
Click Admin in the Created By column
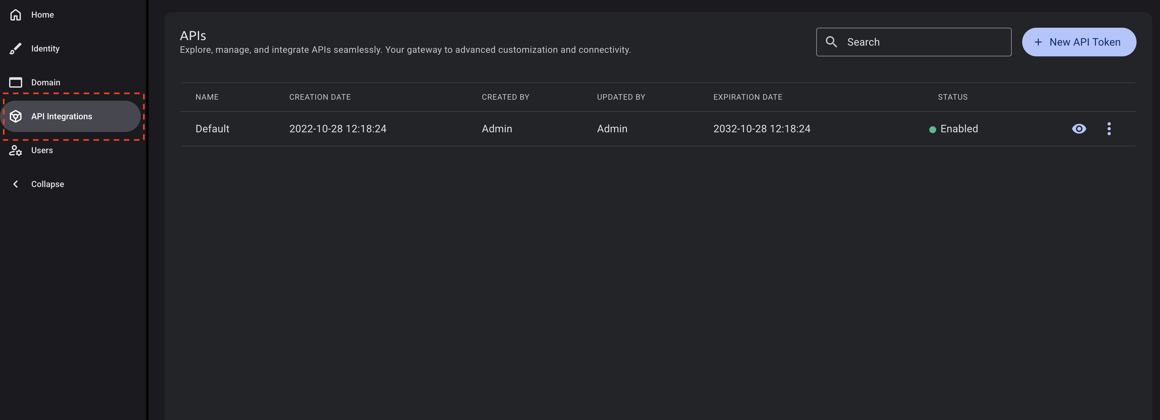click(497, 129)
